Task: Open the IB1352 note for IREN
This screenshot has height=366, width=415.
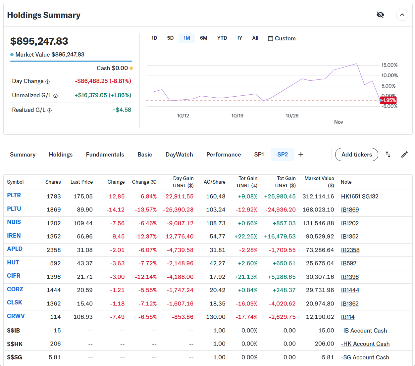Action: pyautogui.click(x=350, y=237)
